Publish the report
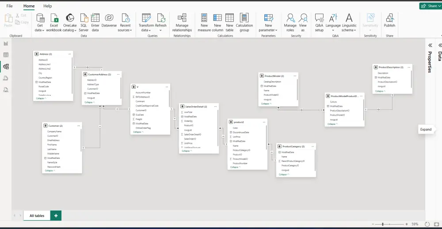 coord(389,21)
